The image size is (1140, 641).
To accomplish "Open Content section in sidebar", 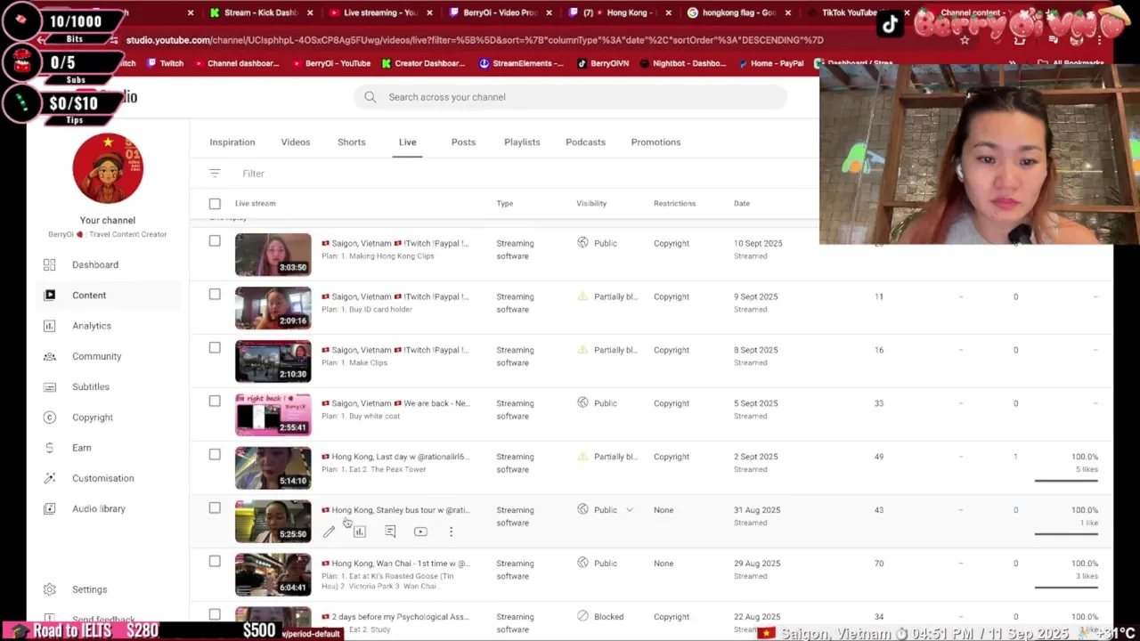I will point(89,295).
